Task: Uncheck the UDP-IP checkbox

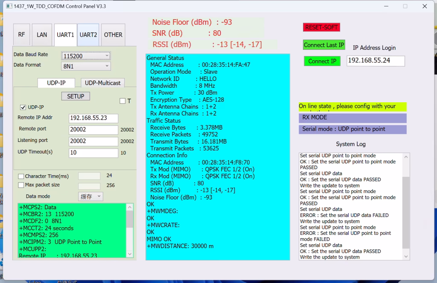Action: (22, 107)
